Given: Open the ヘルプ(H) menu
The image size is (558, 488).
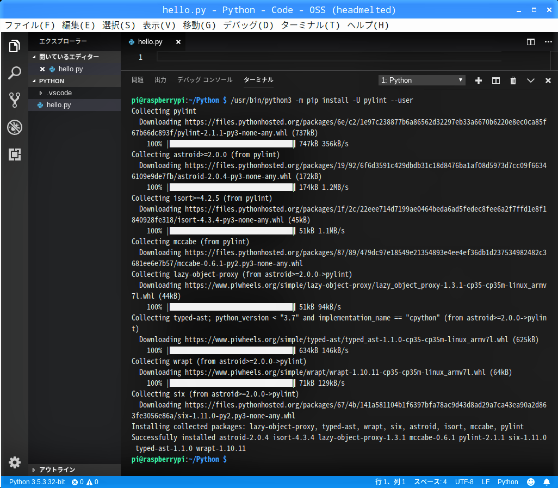Looking at the screenshot, I should pyautogui.click(x=368, y=25).
